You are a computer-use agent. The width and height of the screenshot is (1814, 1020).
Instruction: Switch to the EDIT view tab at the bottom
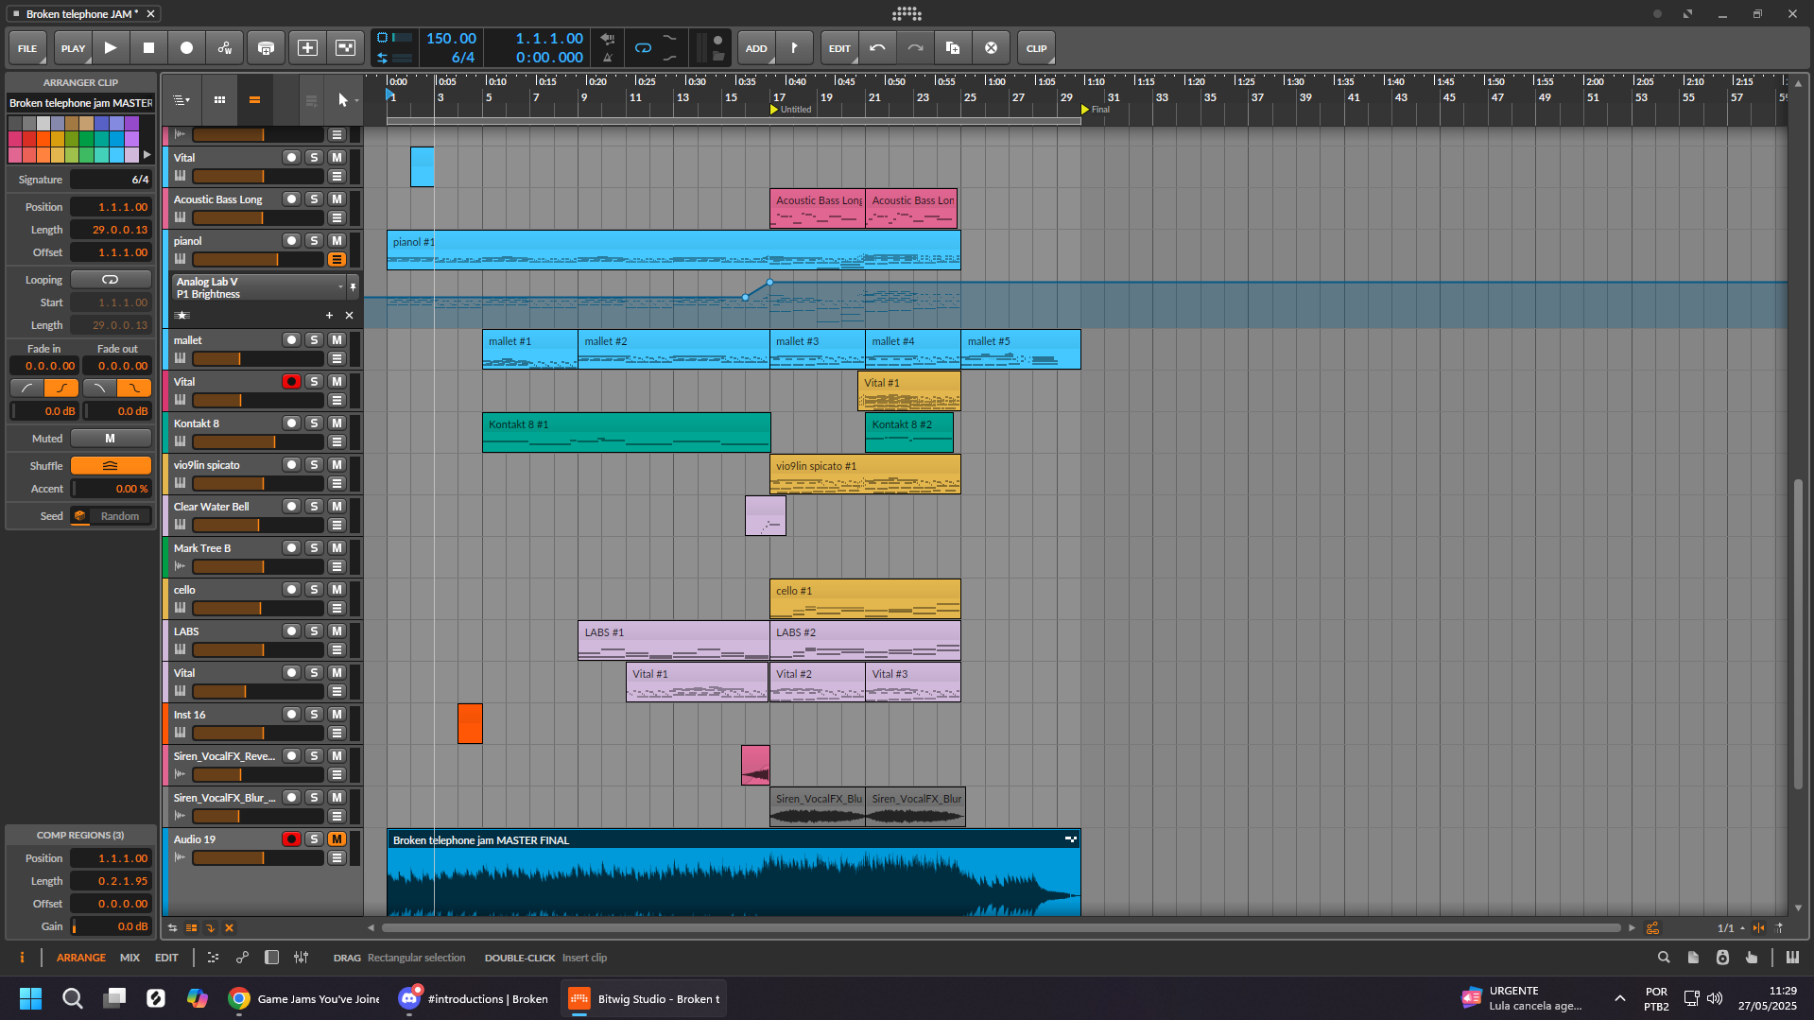(166, 958)
